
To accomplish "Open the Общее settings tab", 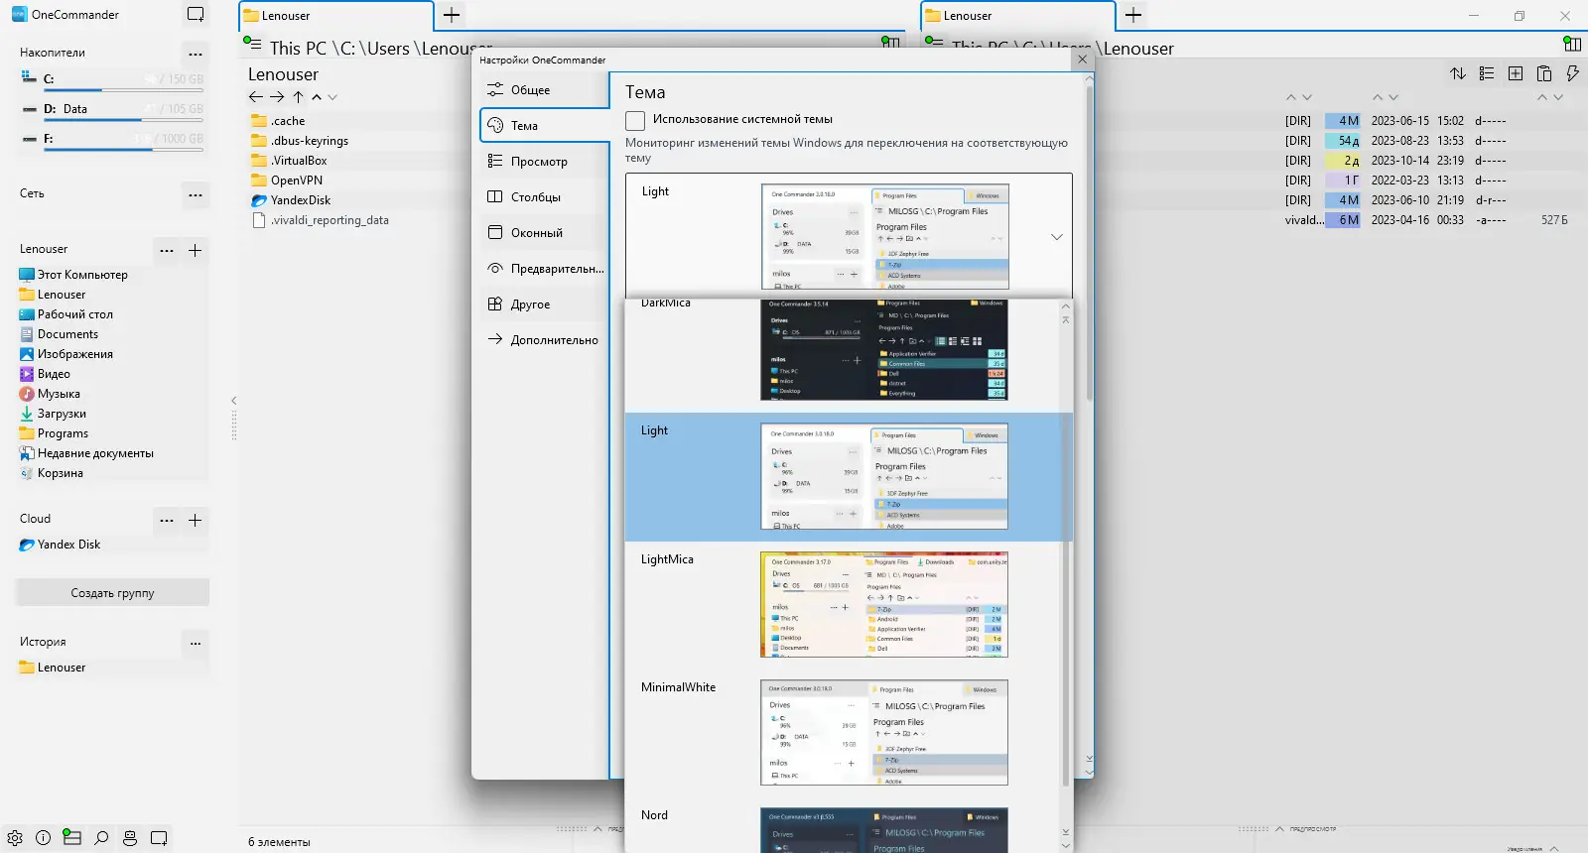I will click(545, 90).
